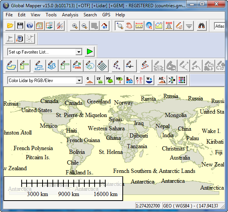This screenshot has height=212, width=228.
Task: Select the Measure ruler tool
Action: click(x=139, y=26)
